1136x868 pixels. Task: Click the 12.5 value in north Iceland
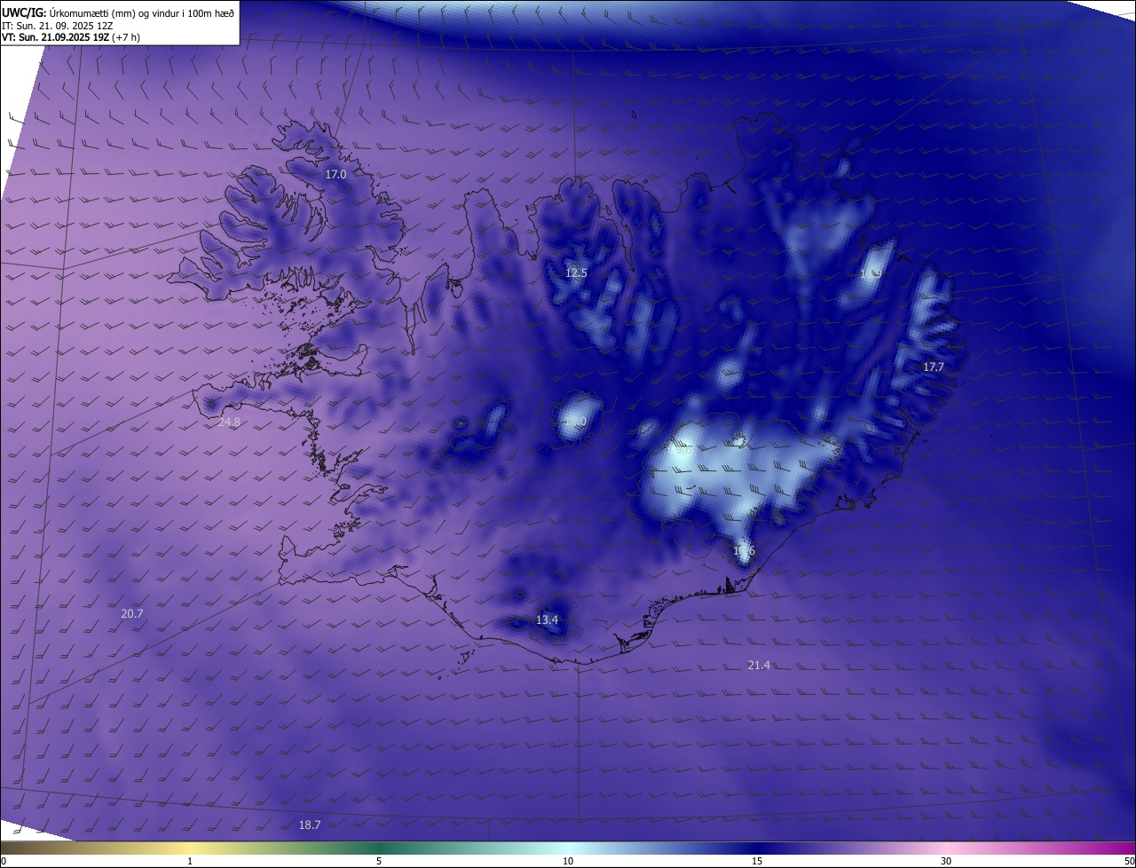(x=576, y=273)
